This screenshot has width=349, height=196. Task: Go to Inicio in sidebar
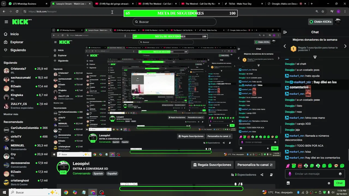tap(11, 34)
